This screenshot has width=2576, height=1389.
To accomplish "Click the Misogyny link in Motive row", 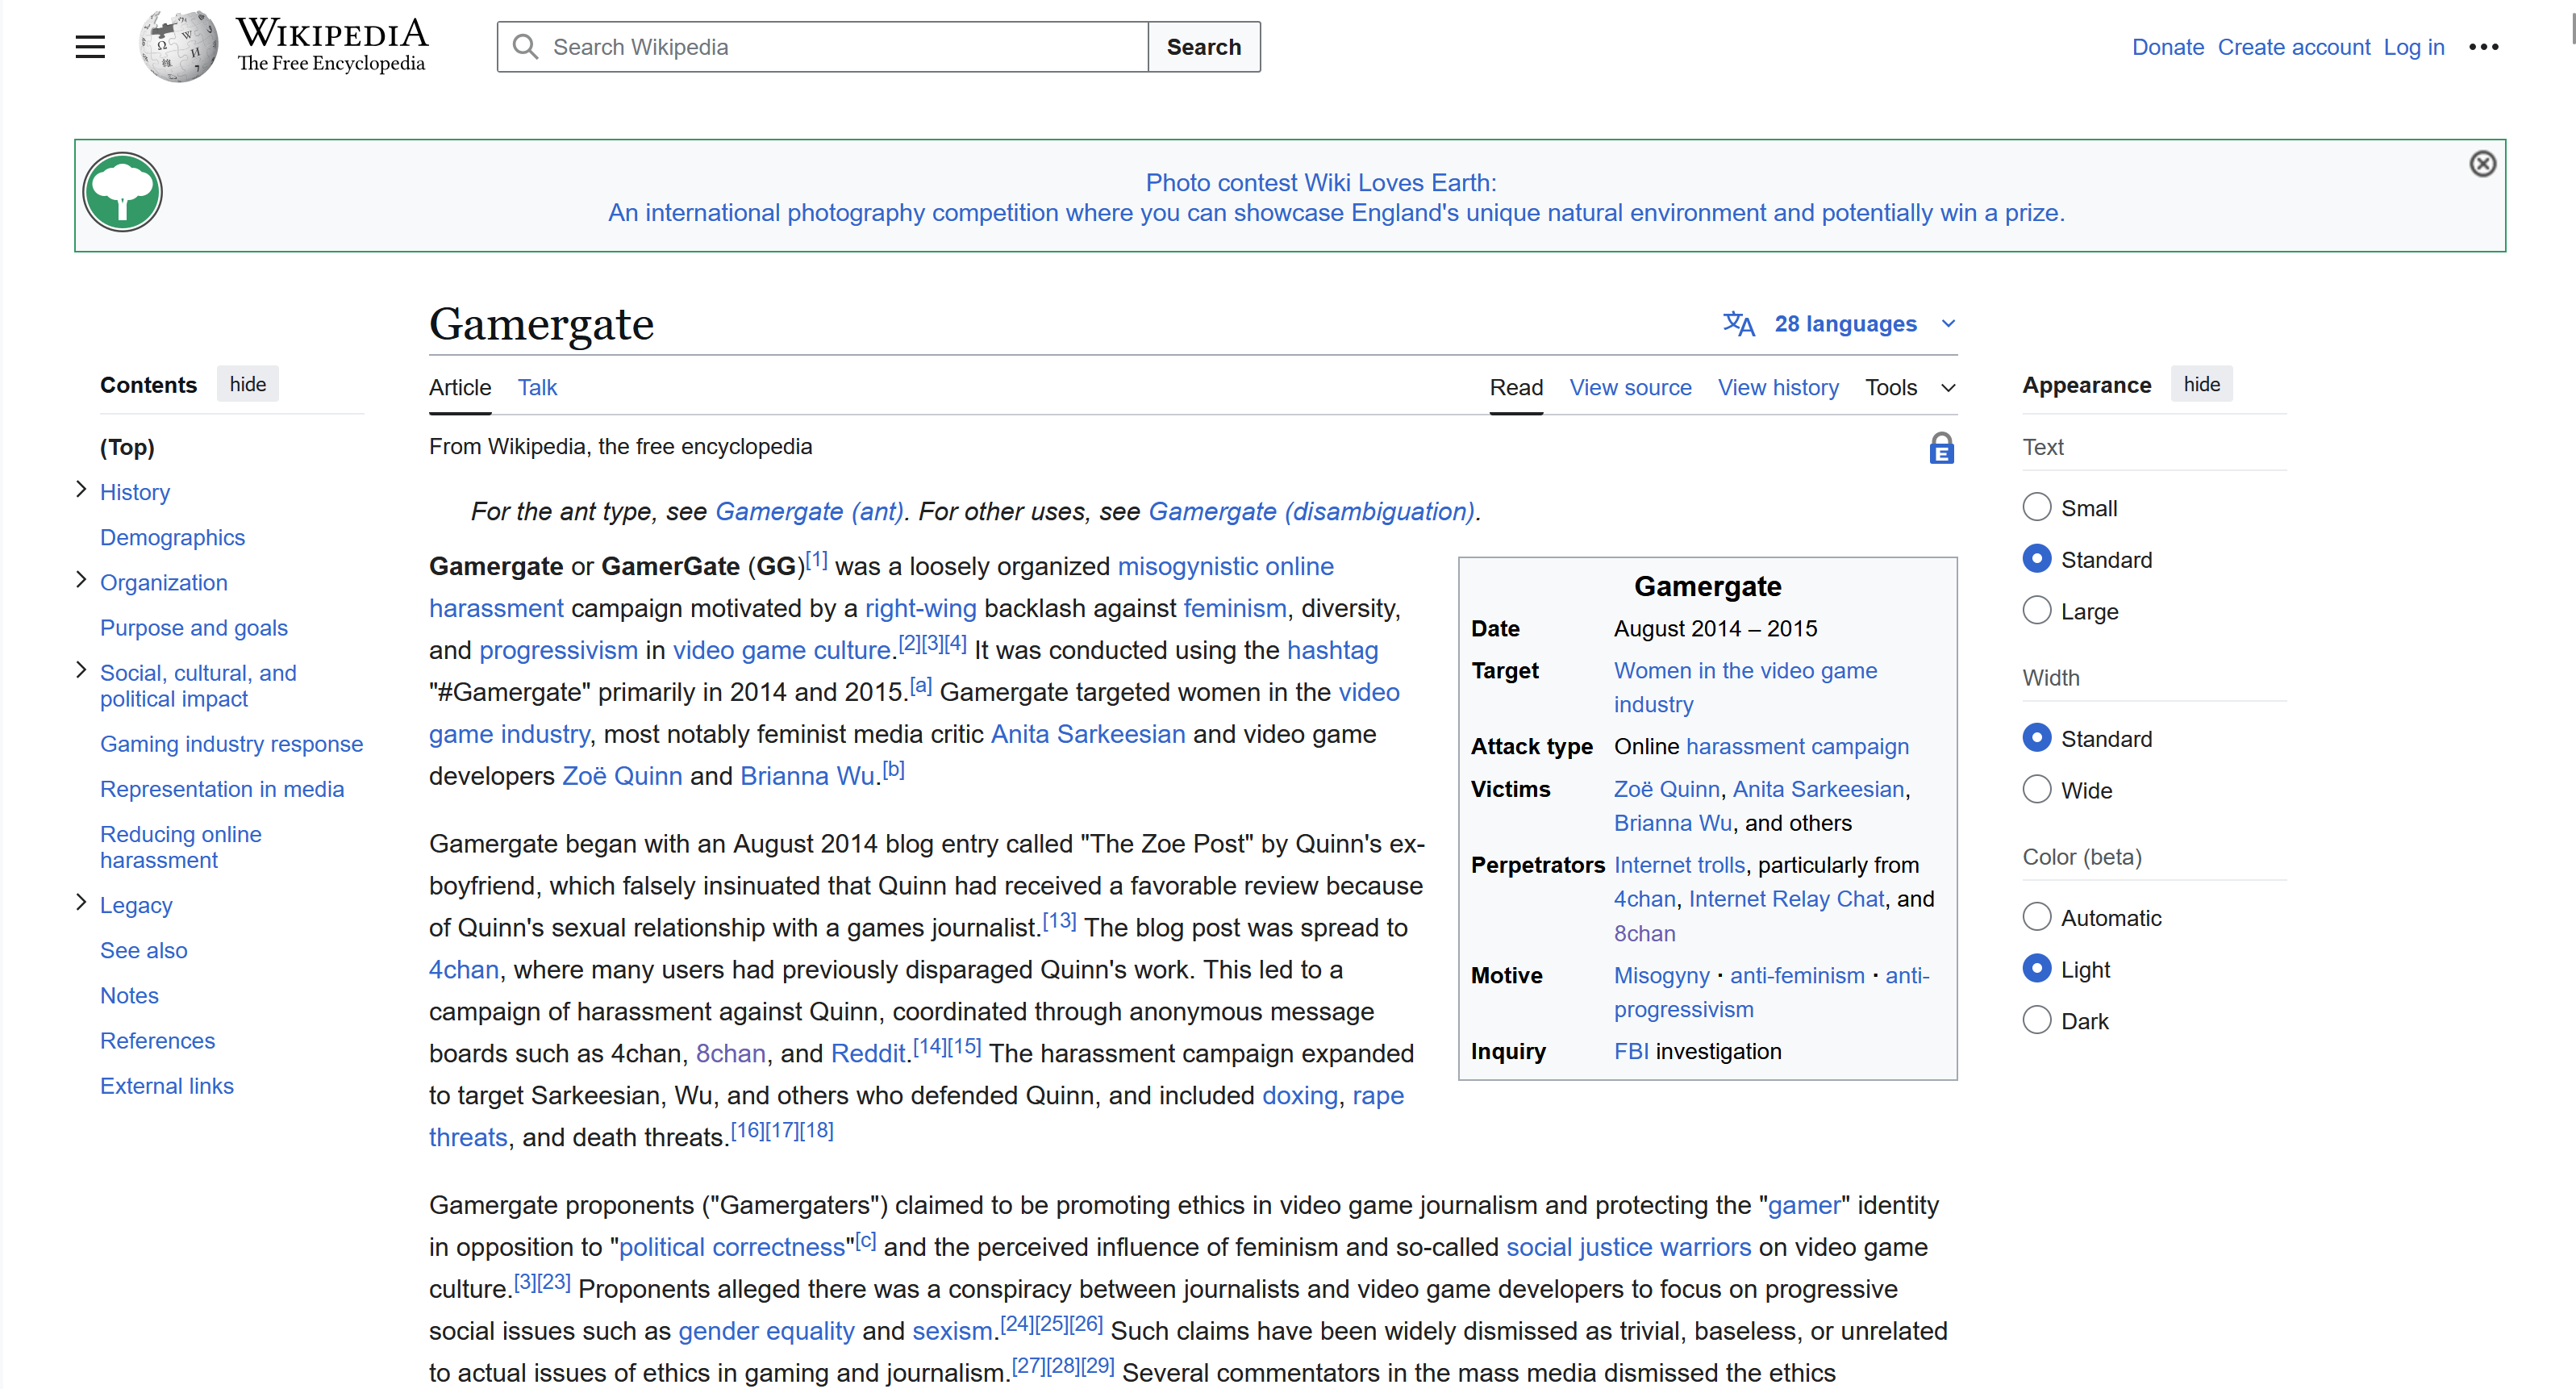I will click(x=1661, y=975).
